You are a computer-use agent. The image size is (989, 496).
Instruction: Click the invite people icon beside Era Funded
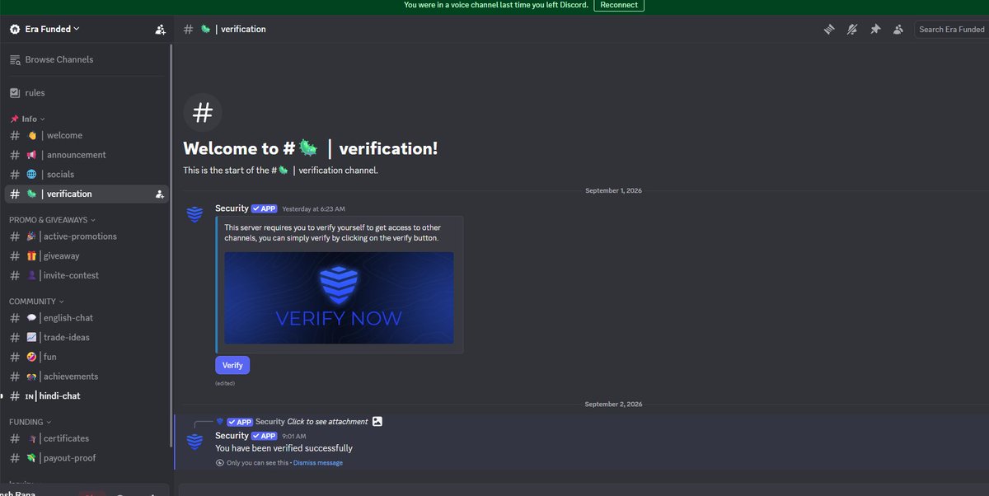[x=160, y=30]
